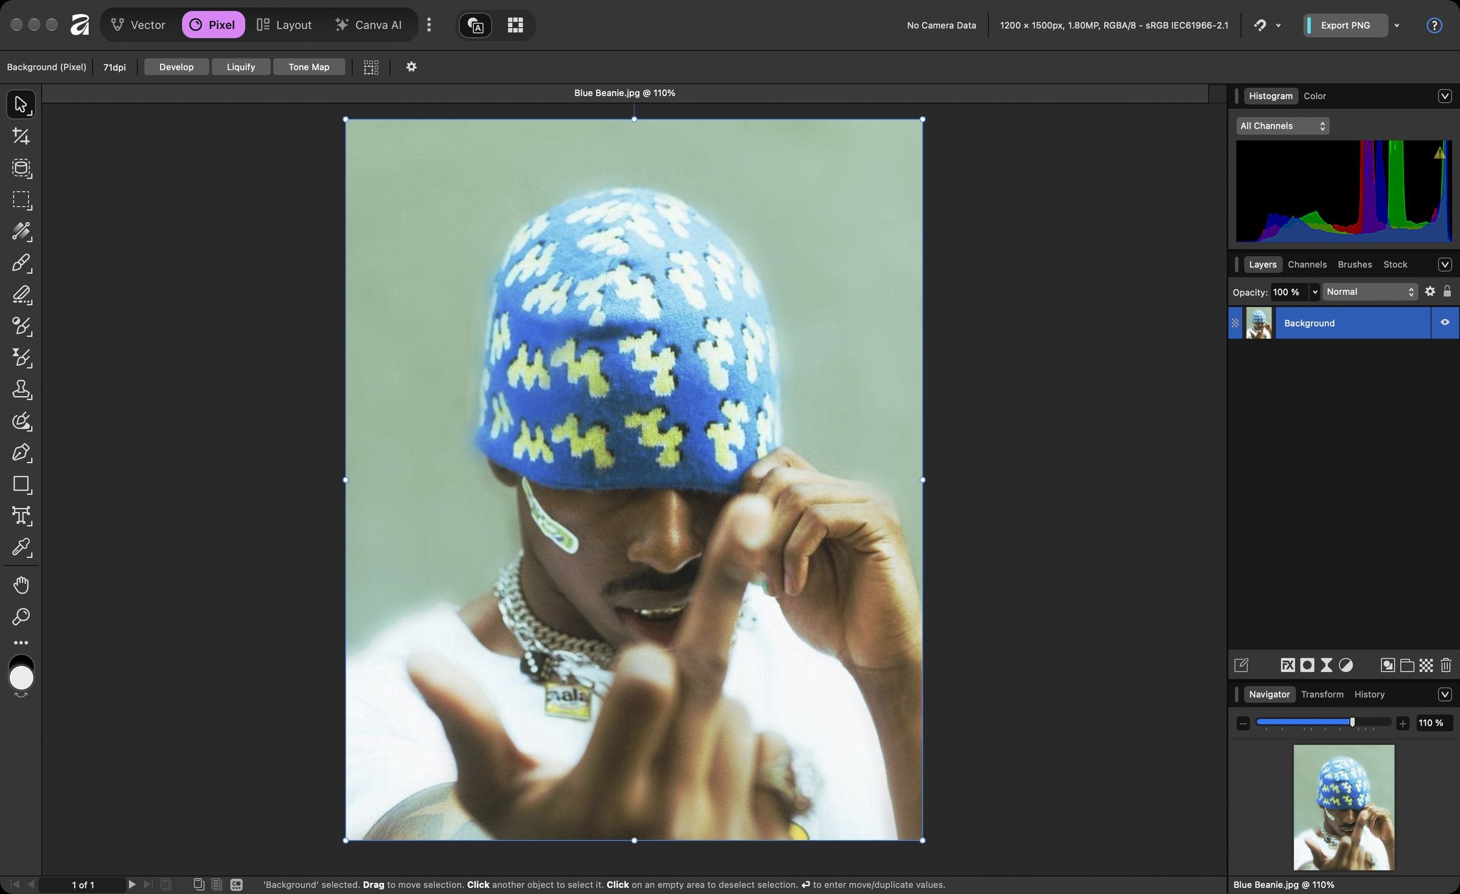Click the Export PNG button

point(1346,25)
